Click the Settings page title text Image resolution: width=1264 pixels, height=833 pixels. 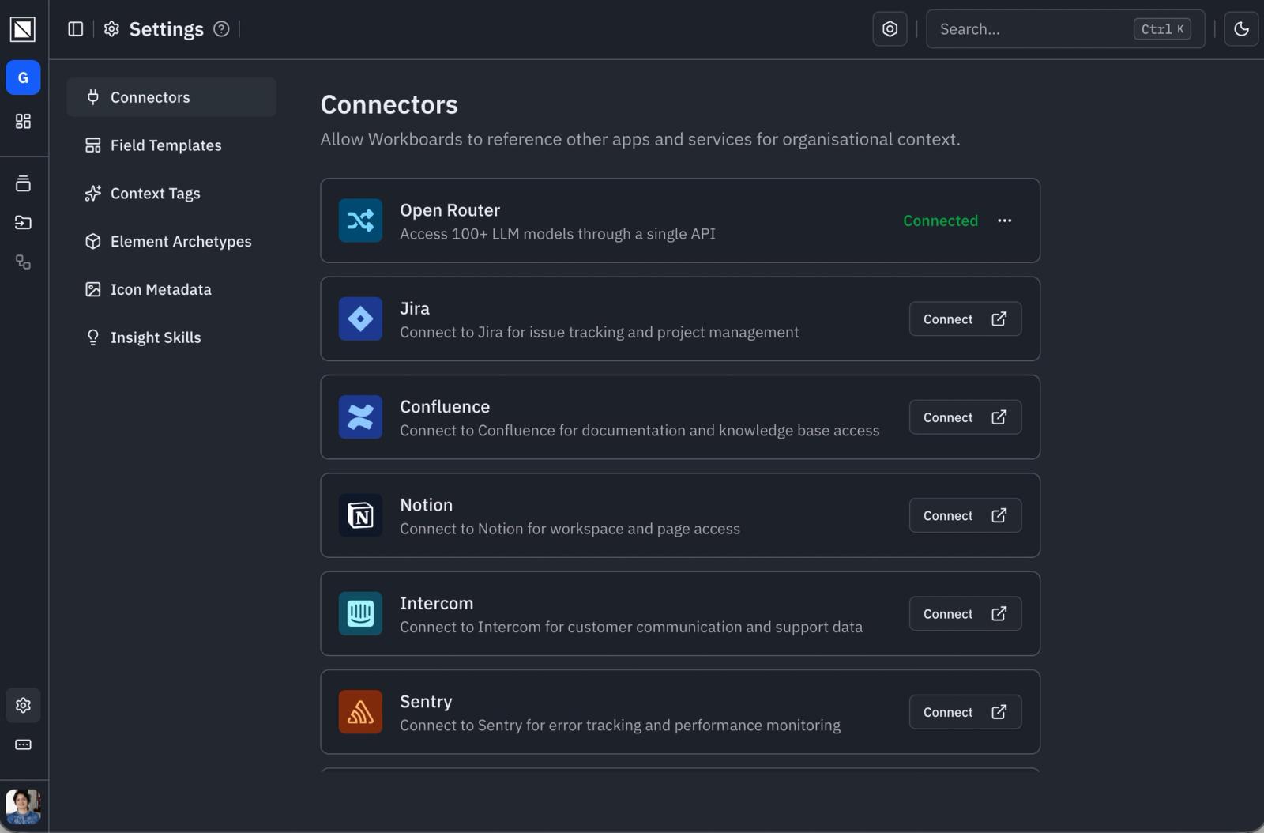point(166,29)
